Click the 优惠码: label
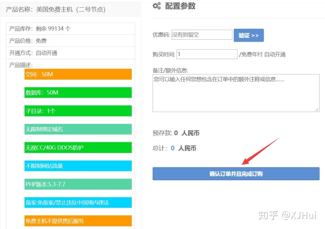This screenshot has width=325, height=229. [x=161, y=35]
